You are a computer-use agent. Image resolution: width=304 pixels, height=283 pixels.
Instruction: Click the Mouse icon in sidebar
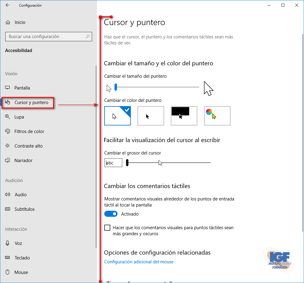pyautogui.click(x=7, y=272)
